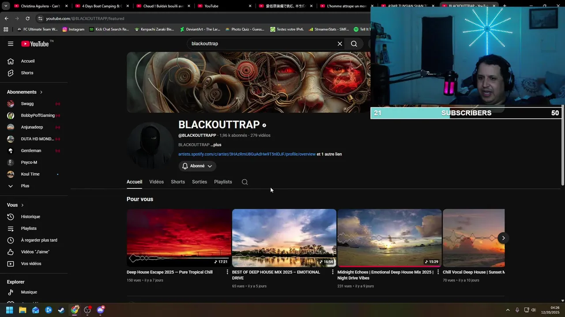Select the Sorties channel tab
565x317 pixels.
coord(200,182)
